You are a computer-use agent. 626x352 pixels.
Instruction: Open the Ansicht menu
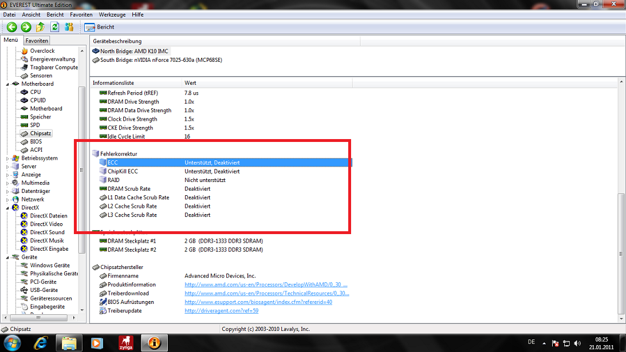pos(31,14)
